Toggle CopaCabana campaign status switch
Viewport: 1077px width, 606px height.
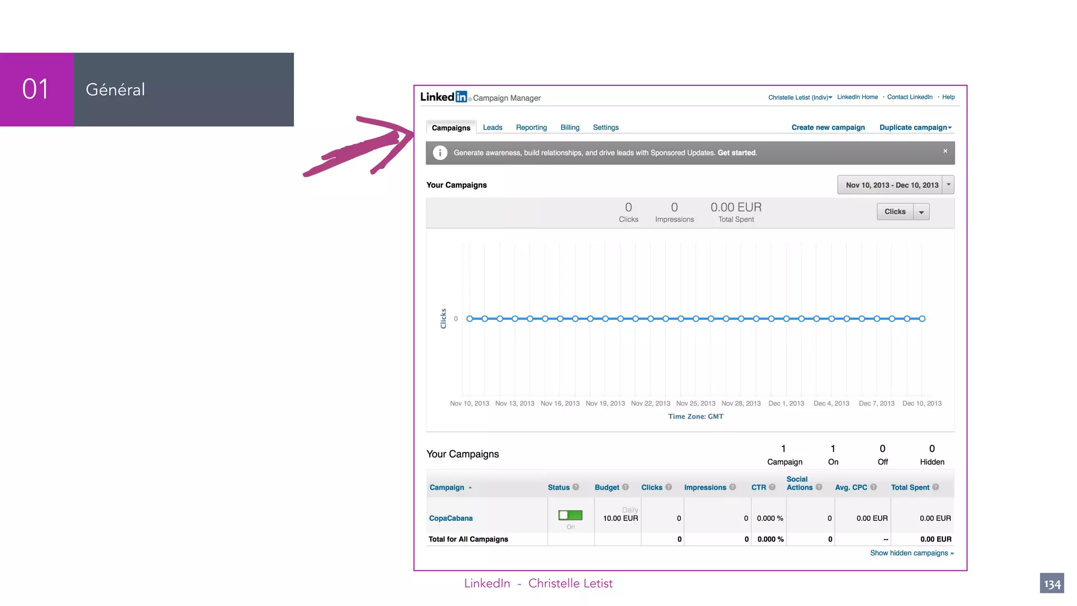pos(571,515)
